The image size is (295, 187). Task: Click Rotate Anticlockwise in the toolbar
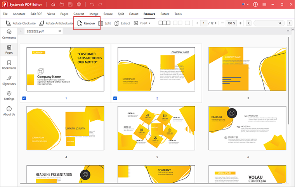click(56, 23)
